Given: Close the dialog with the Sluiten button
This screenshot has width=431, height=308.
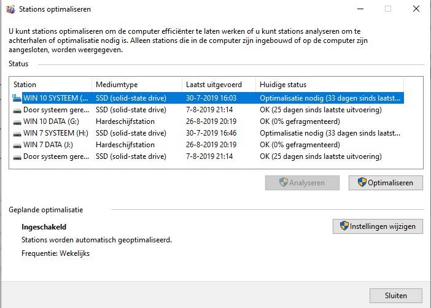Looking at the screenshot, I should click(396, 296).
